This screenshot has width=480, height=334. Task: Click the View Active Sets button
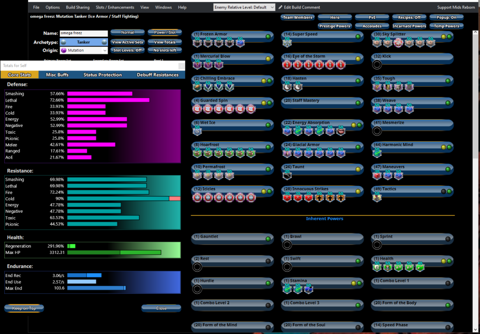click(128, 42)
